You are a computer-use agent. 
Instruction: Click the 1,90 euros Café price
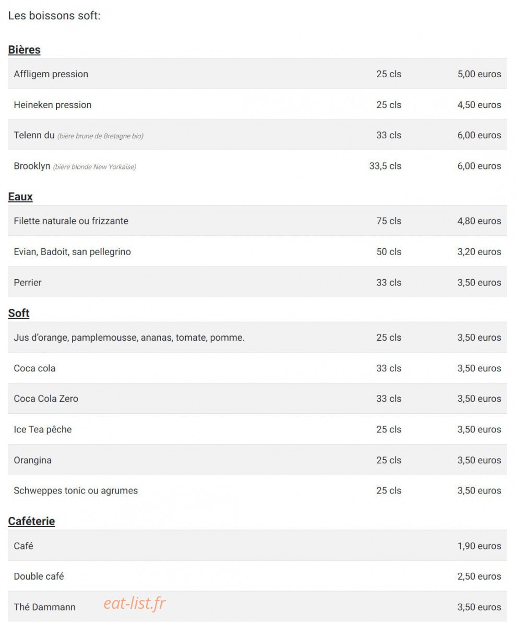click(479, 546)
